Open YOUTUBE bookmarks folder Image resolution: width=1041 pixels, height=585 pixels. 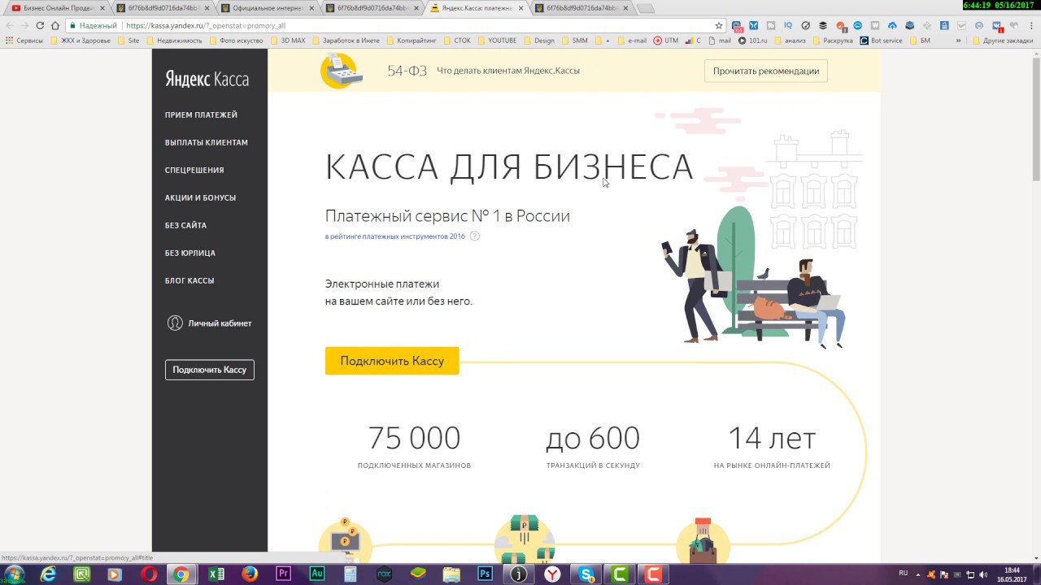497,40
